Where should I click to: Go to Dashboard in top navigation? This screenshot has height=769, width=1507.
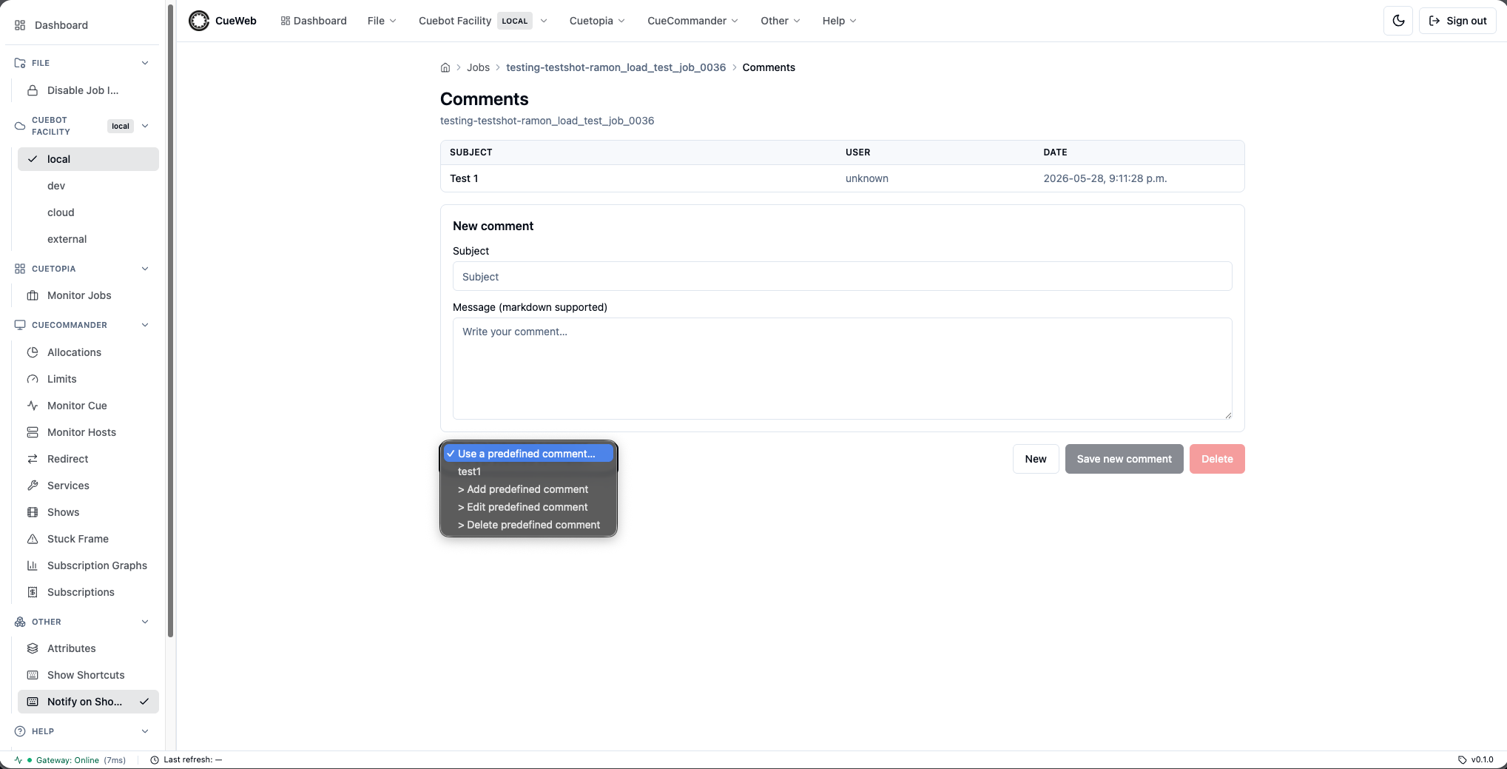click(314, 21)
